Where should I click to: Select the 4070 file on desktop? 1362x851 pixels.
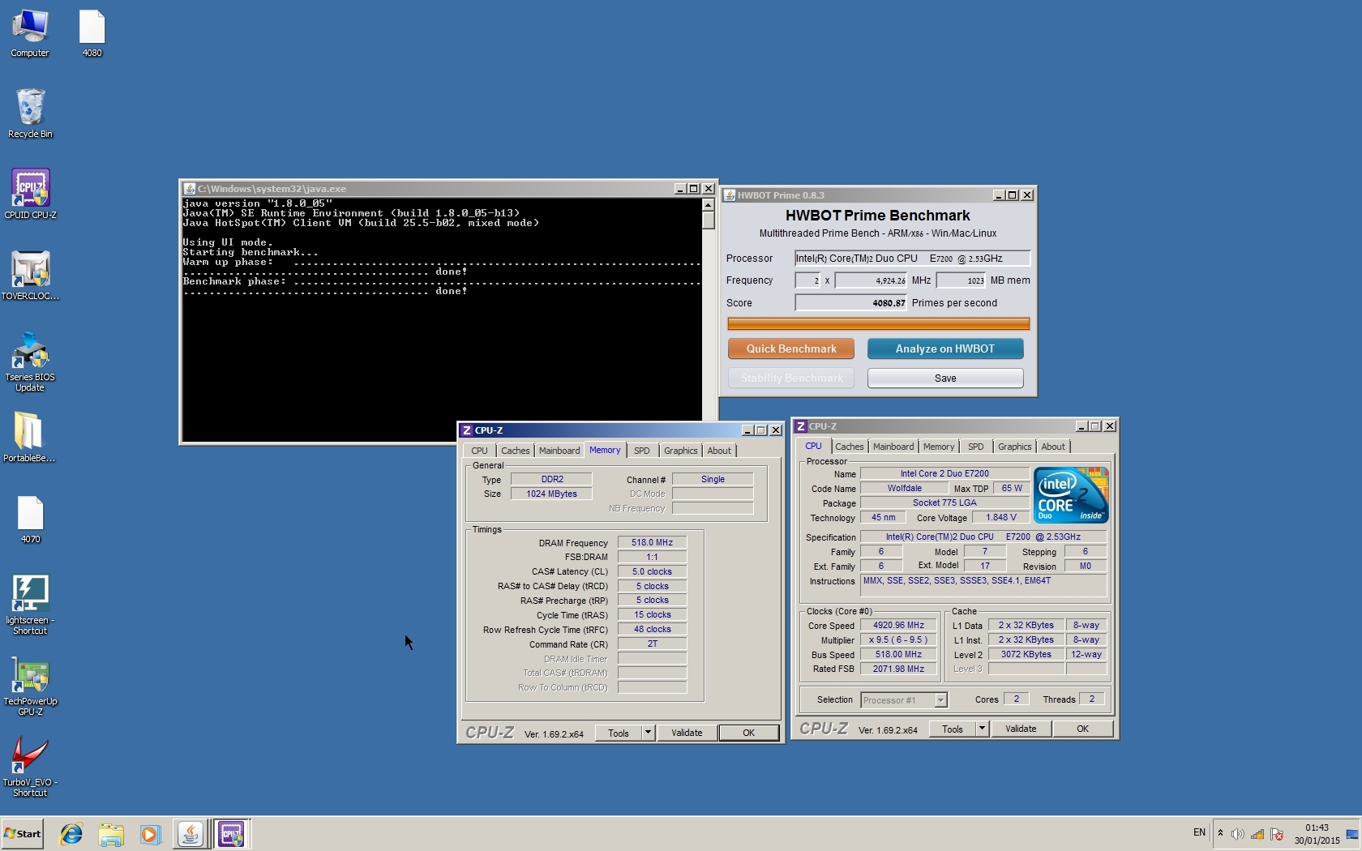coord(30,520)
